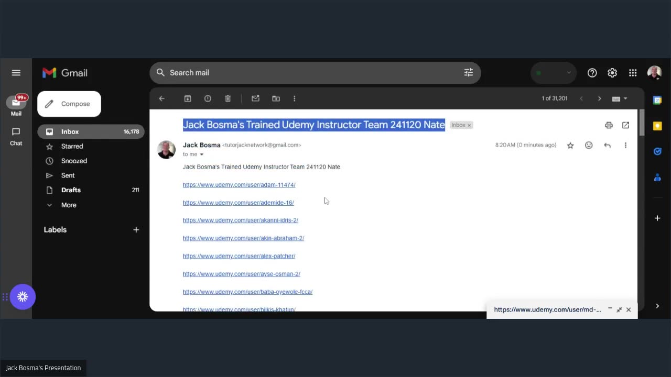Open the Settings gear icon

(612, 73)
